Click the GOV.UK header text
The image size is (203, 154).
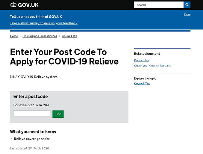click(x=28, y=5)
